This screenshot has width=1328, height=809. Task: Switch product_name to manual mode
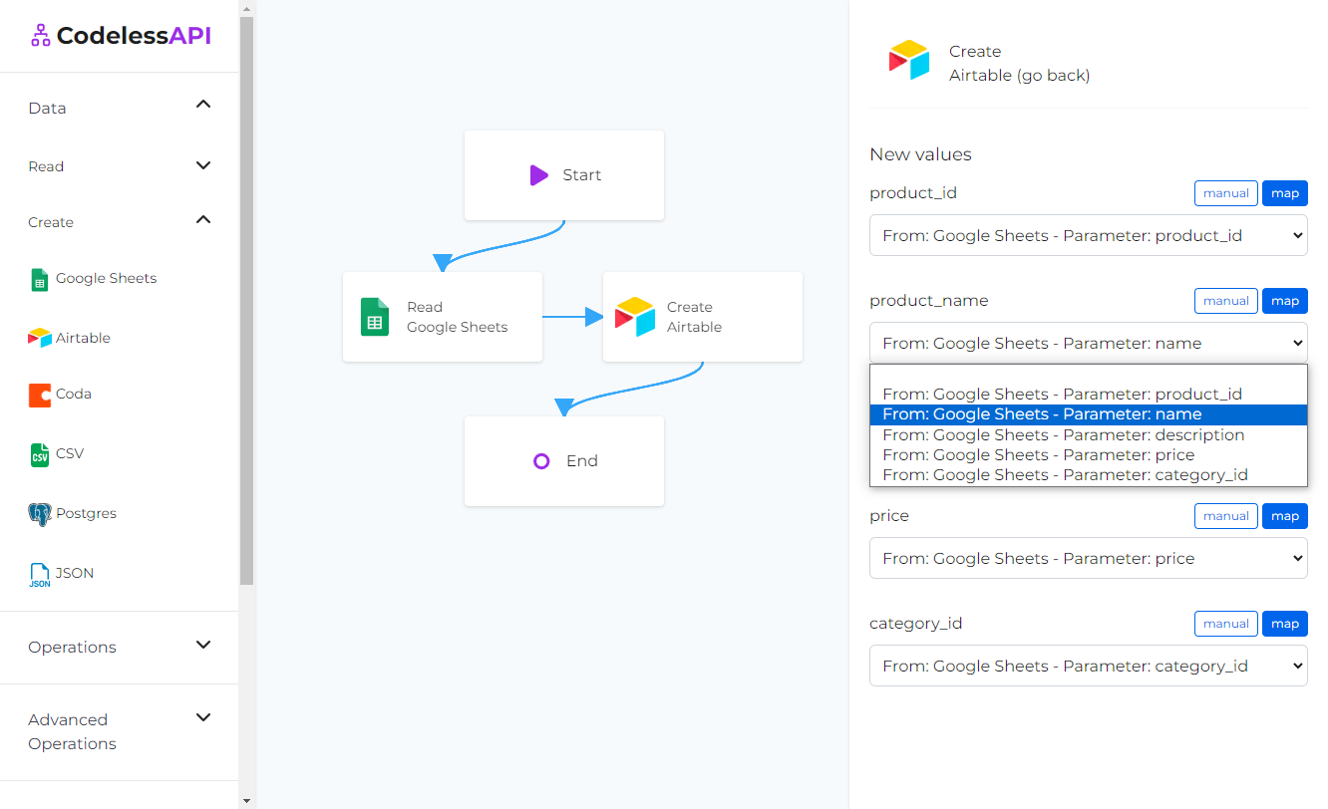[1226, 301]
